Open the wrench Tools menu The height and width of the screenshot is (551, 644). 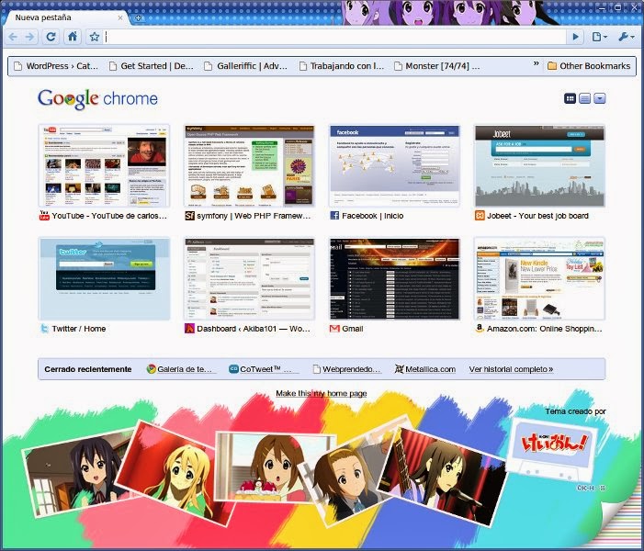626,37
